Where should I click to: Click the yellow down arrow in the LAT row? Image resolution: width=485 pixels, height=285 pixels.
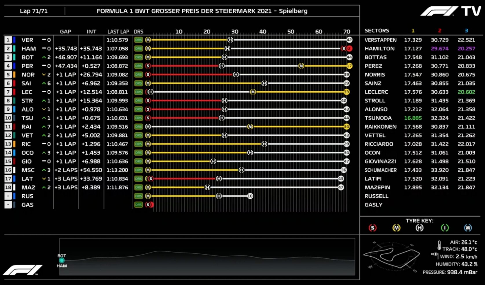(44, 179)
